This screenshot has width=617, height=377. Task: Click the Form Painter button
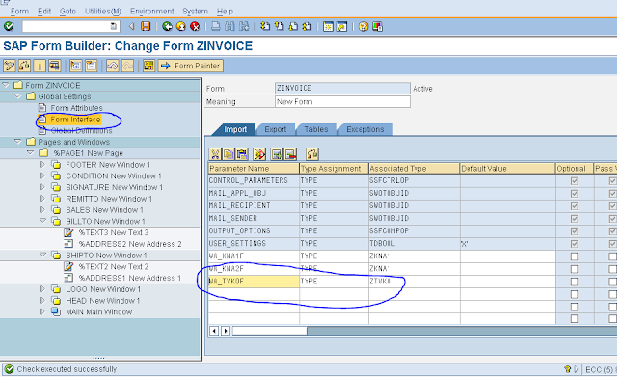(191, 66)
